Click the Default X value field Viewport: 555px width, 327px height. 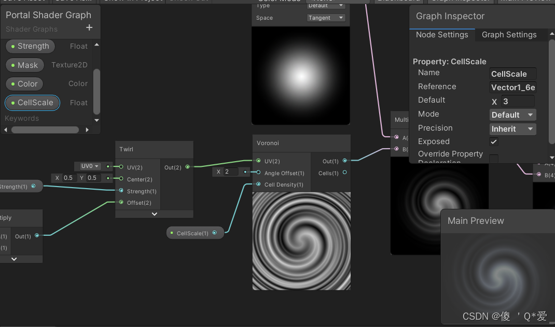click(x=518, y=102)
